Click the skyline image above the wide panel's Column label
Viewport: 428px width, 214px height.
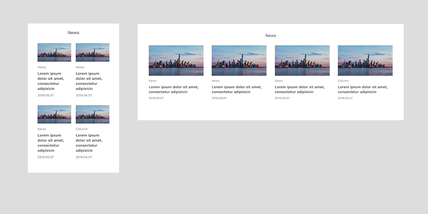pos(365,60)
